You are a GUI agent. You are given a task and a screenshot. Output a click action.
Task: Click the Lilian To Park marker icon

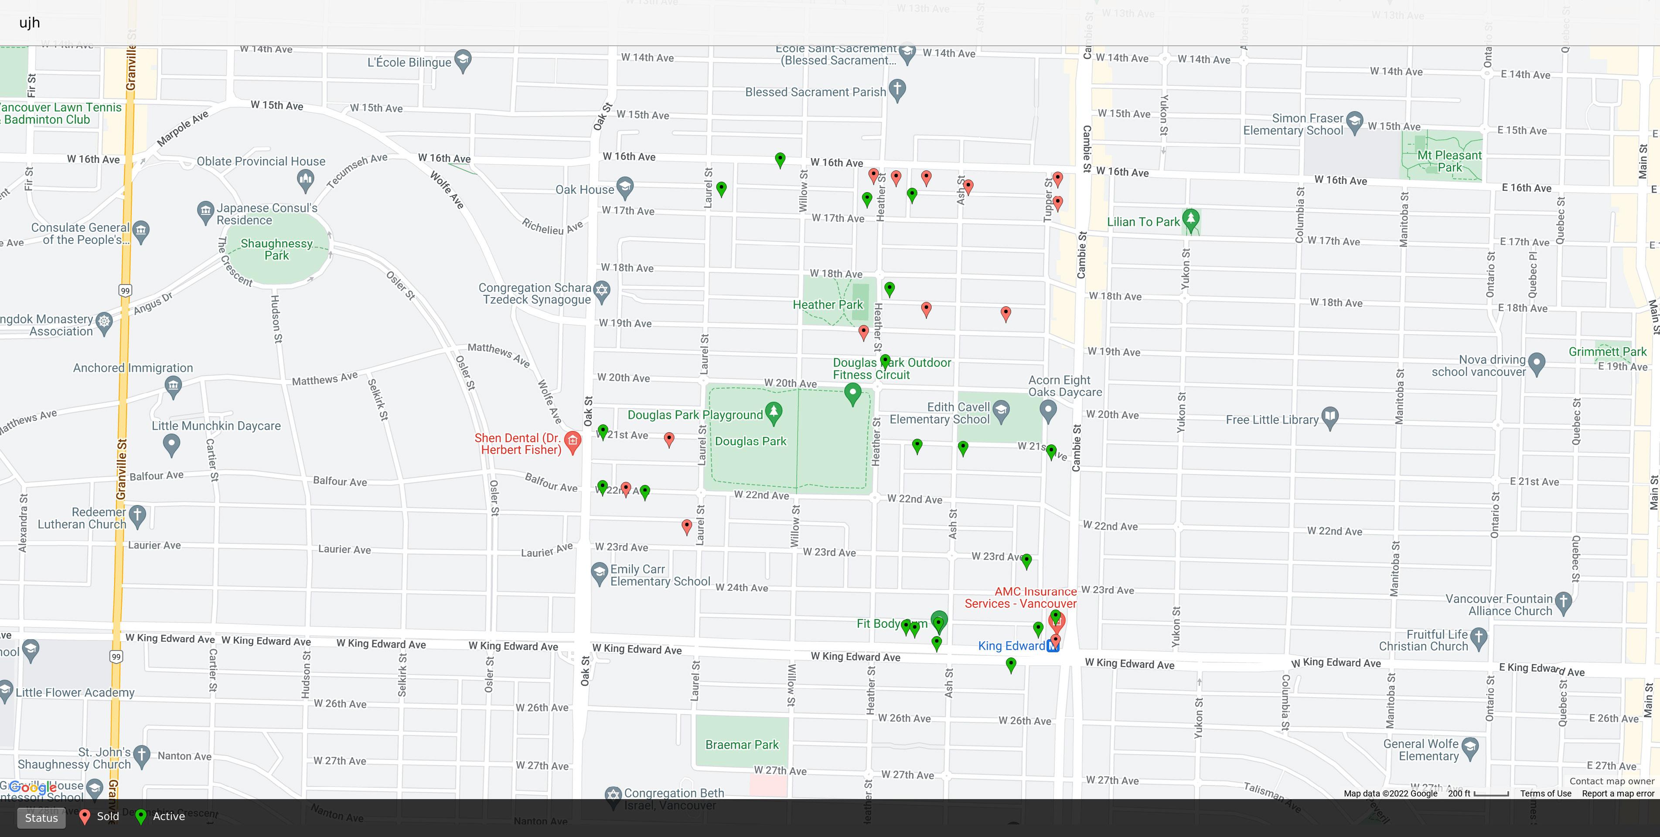(x=1190, y=219)
